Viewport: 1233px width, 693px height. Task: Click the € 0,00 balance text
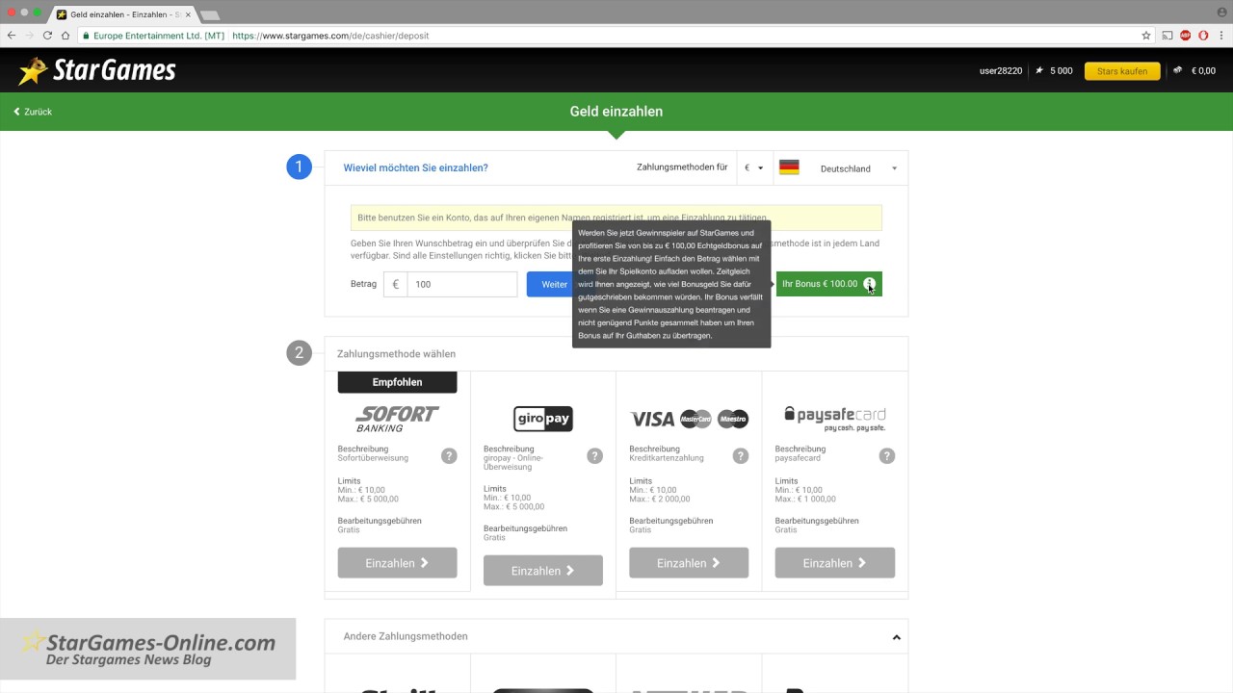tap(1203, 71)
